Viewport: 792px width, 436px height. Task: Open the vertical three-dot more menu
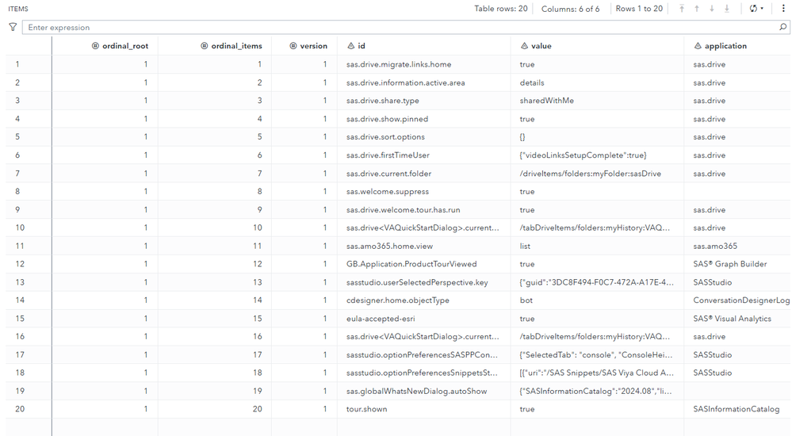click(783, 9)
